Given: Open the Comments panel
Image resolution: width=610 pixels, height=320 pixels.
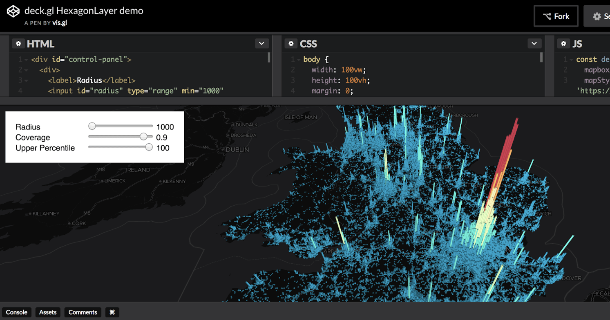Looking at the screenshot, I should 83,312.
